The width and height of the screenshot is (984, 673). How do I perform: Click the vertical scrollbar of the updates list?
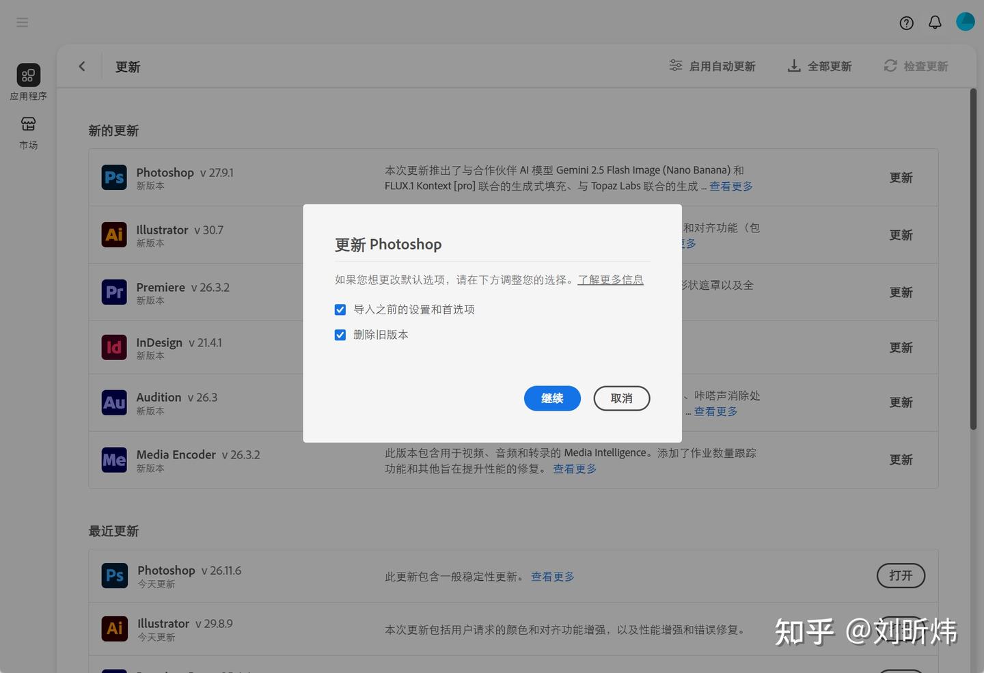(x=974, y=259)
